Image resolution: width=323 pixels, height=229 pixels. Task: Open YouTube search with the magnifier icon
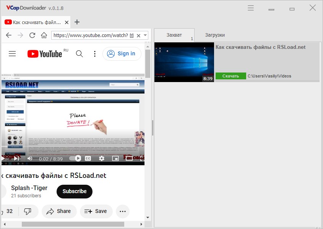pyautogui.click(x=79, y=53)
